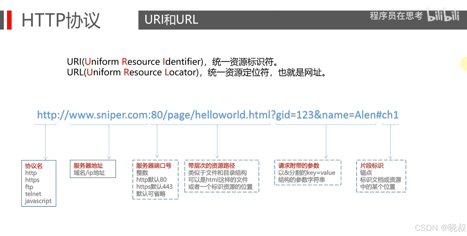Click the "整数" line in port box
467x236 pixels.
click(x=142, y=173)
